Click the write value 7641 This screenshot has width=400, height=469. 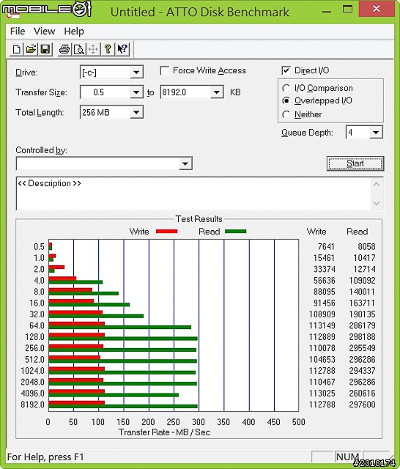pos(326,246)
